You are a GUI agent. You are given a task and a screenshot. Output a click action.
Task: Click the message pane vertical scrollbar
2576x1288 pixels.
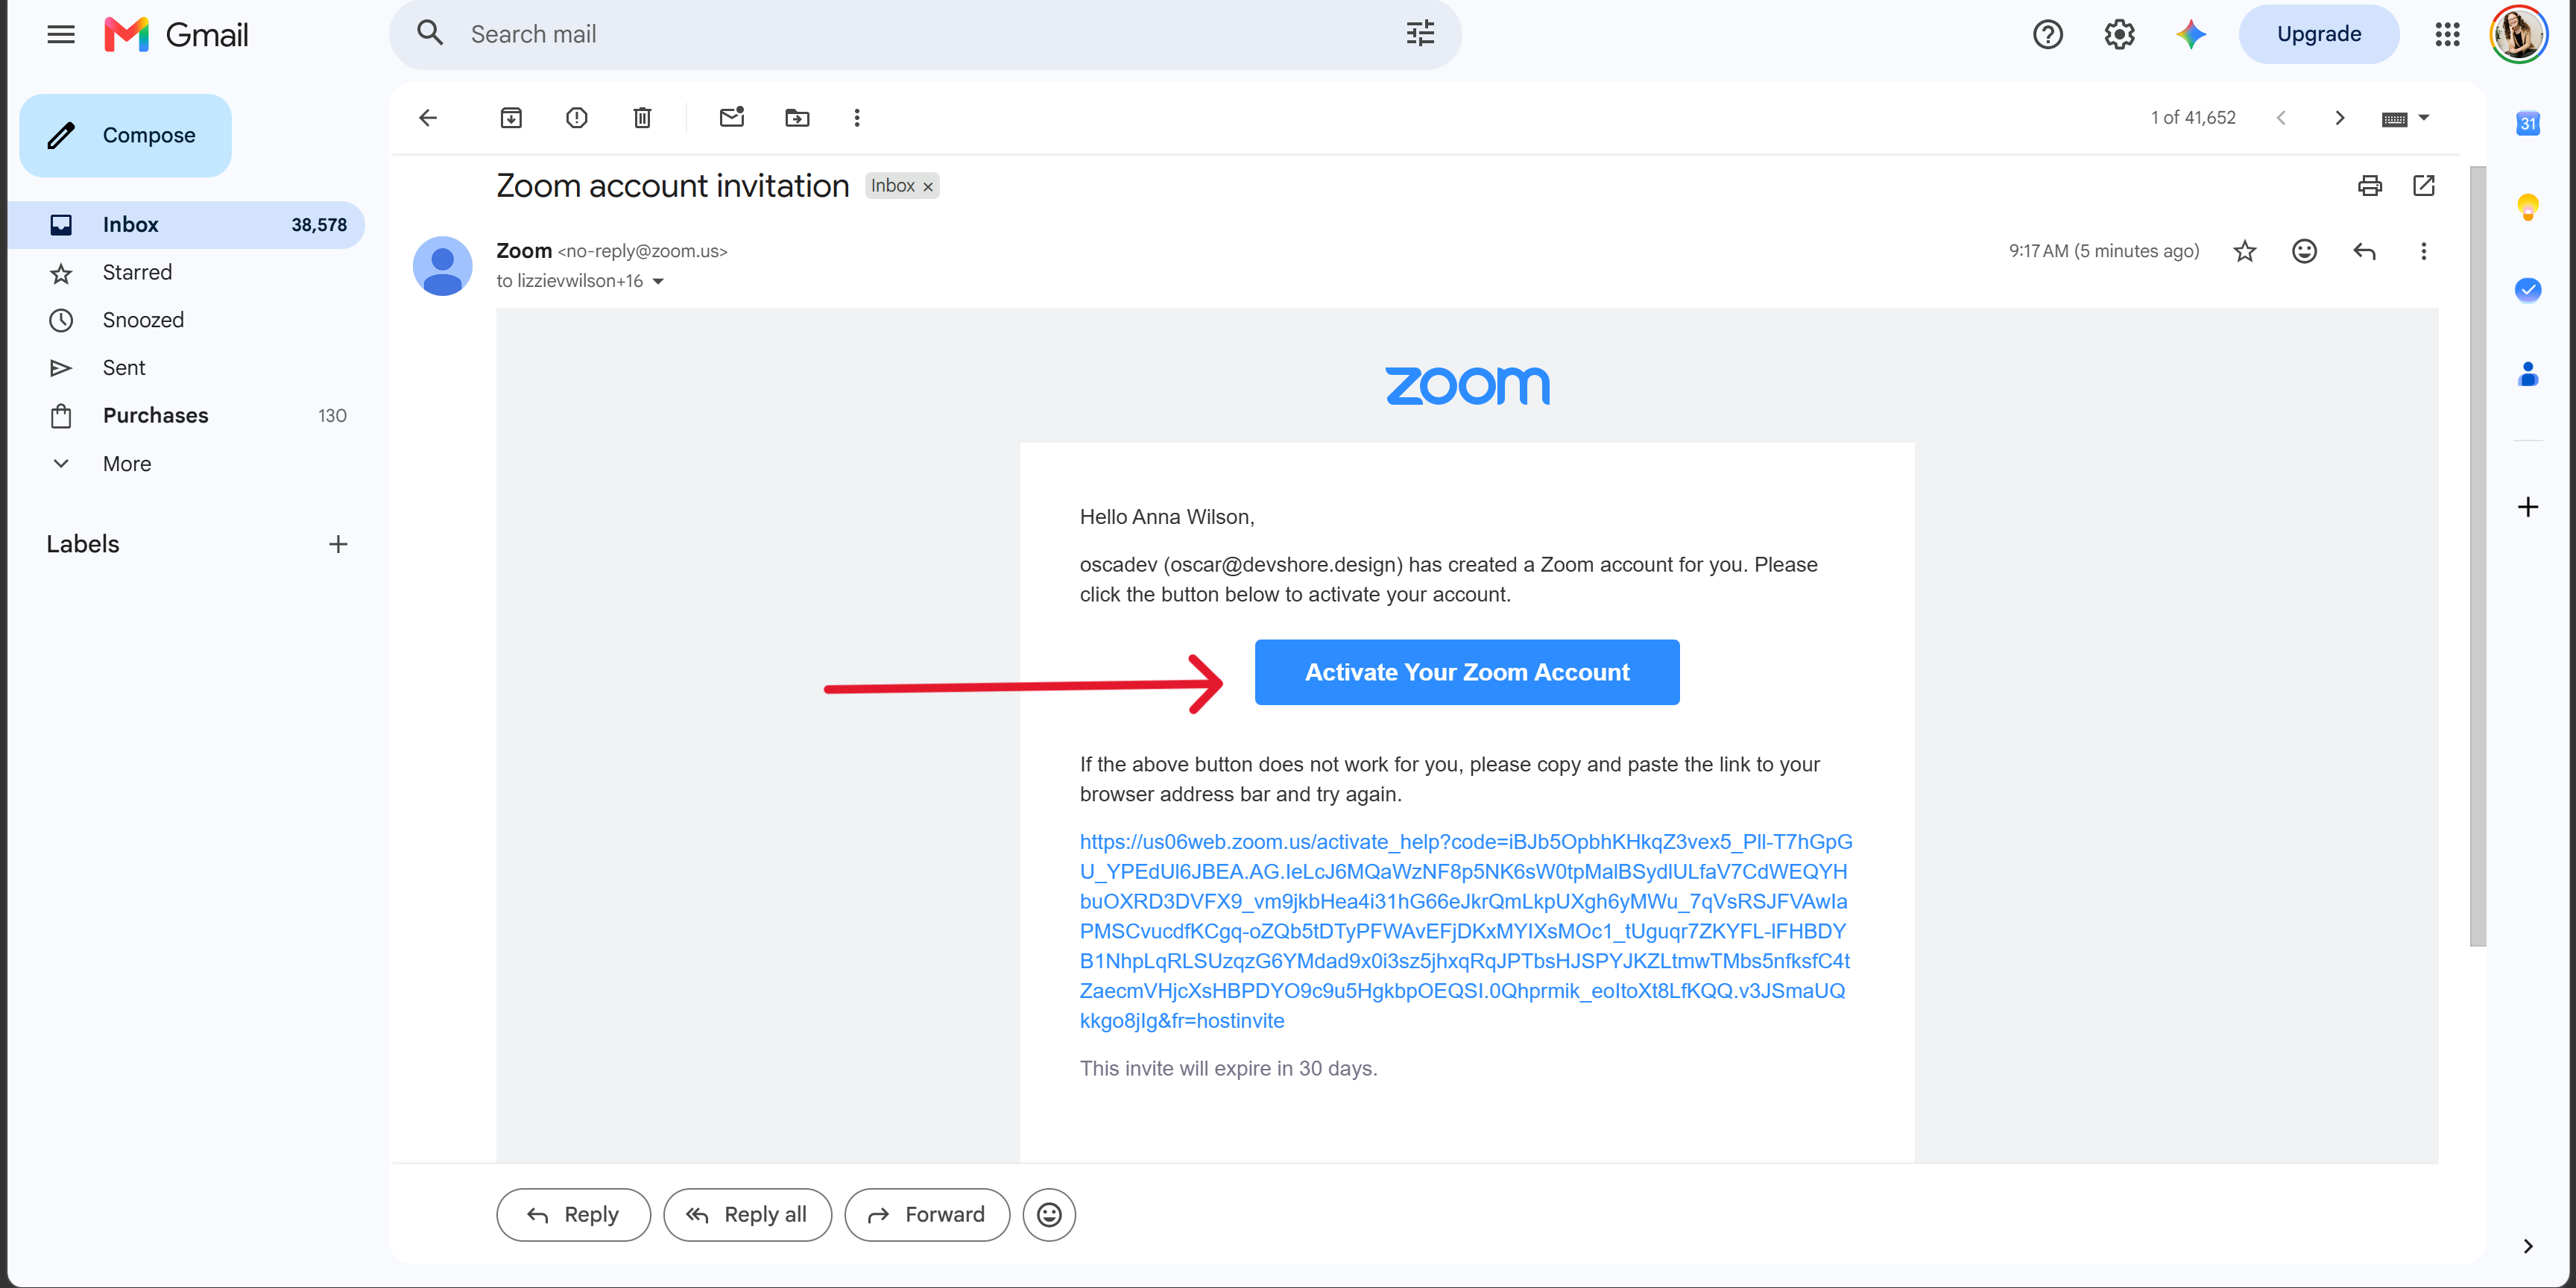(2476, 556)
